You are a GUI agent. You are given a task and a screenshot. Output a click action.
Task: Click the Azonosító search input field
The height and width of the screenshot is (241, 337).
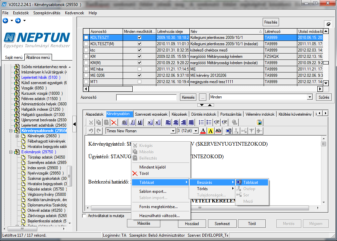(146, 97)
